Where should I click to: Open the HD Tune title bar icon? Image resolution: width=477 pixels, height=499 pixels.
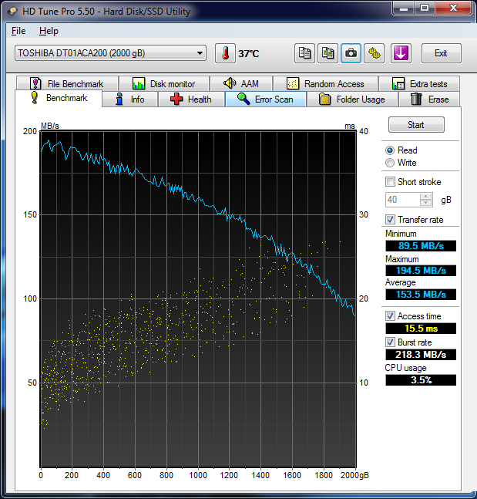coord(11,11)
